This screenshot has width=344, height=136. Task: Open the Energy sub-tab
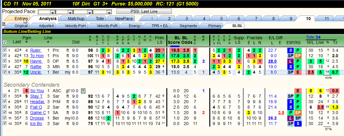pos(132,26)
